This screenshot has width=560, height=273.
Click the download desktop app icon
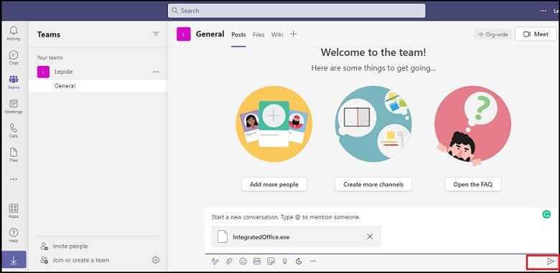click(x=14, y=260)
